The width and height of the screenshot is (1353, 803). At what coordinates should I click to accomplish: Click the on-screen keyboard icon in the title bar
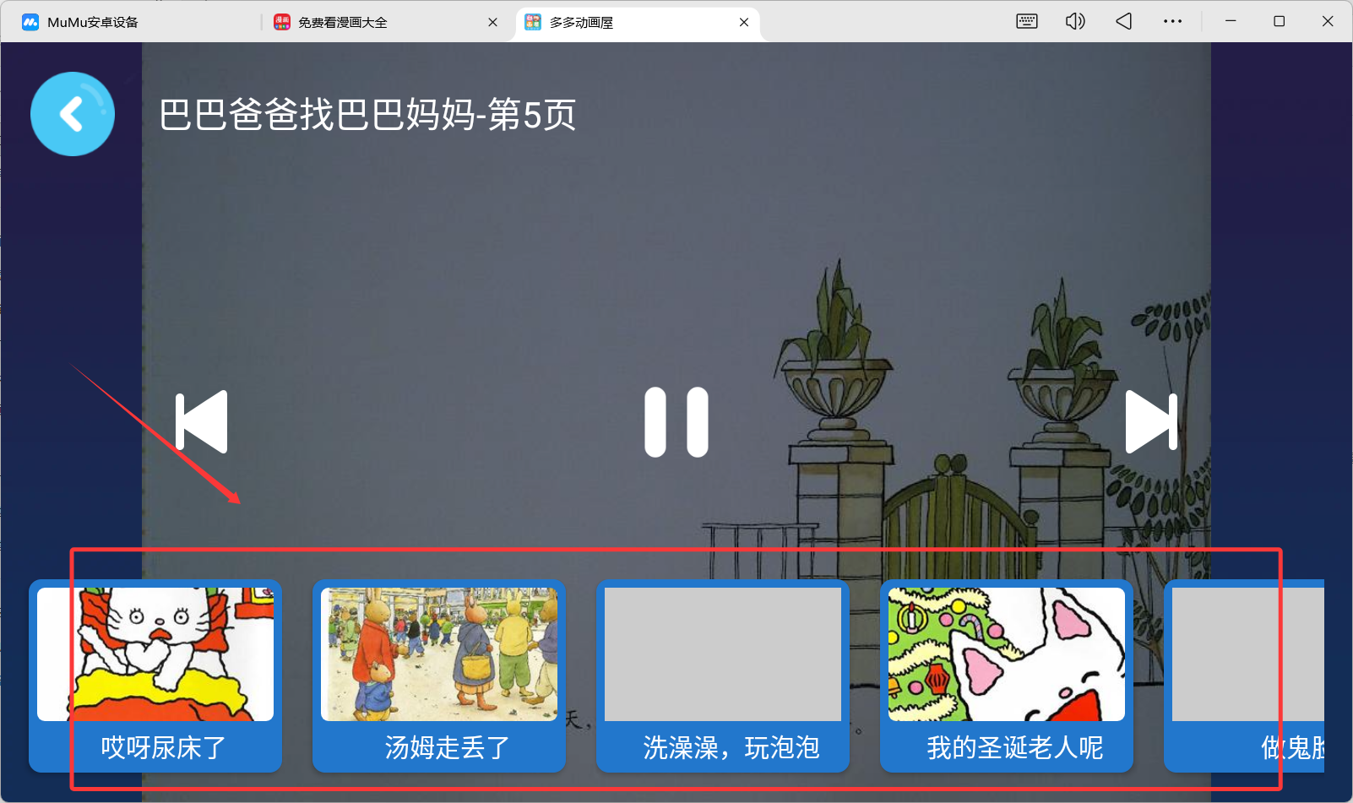(x=1026, y=21)
